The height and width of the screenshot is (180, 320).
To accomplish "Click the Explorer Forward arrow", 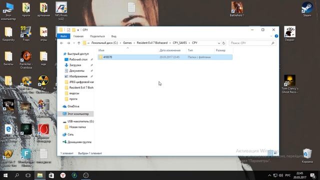I will [x=68, y=43].
